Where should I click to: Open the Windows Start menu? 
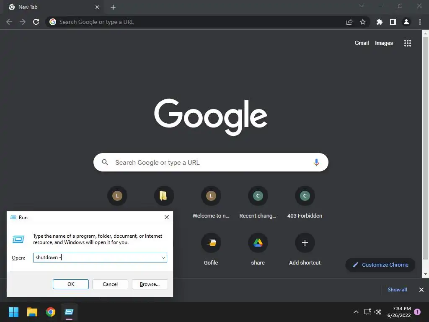(13, 312)
